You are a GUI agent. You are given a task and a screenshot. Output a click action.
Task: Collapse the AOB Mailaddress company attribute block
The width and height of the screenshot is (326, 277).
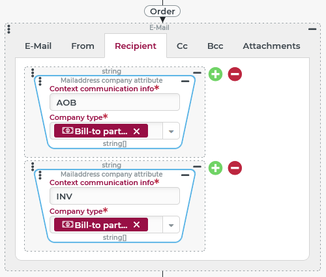[185, 81]
